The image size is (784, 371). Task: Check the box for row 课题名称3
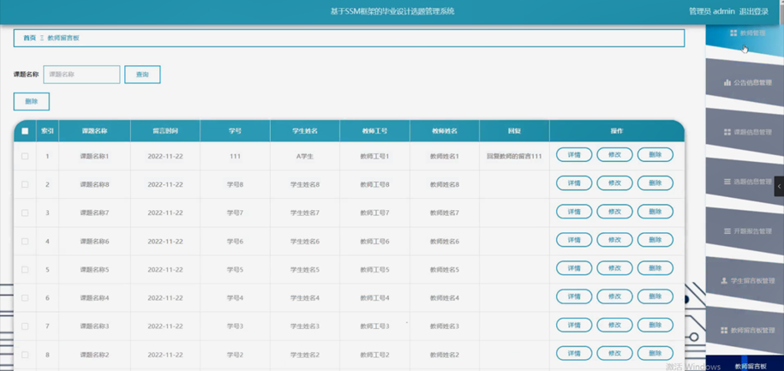tap(25, 326)
